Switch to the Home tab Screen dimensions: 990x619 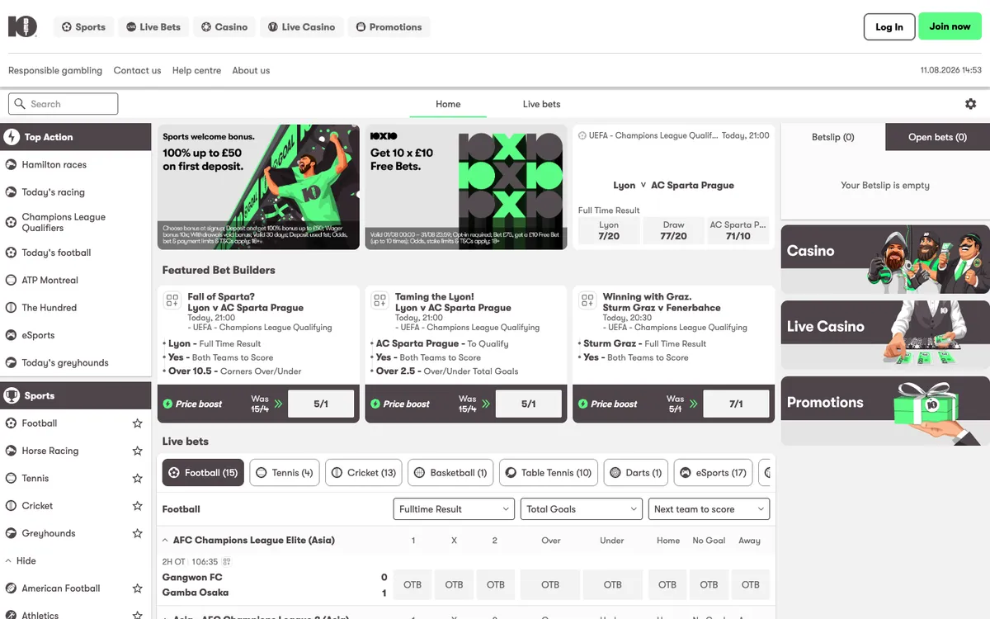[448, 104]
